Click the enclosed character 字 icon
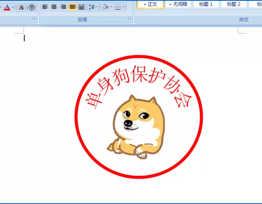The image size is (262, 204). coord(31,7)
